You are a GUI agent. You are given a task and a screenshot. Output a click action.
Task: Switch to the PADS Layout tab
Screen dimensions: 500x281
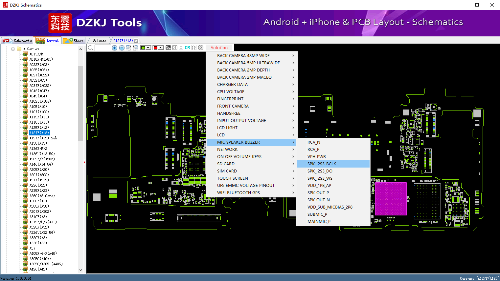click(x=48, y=41)
